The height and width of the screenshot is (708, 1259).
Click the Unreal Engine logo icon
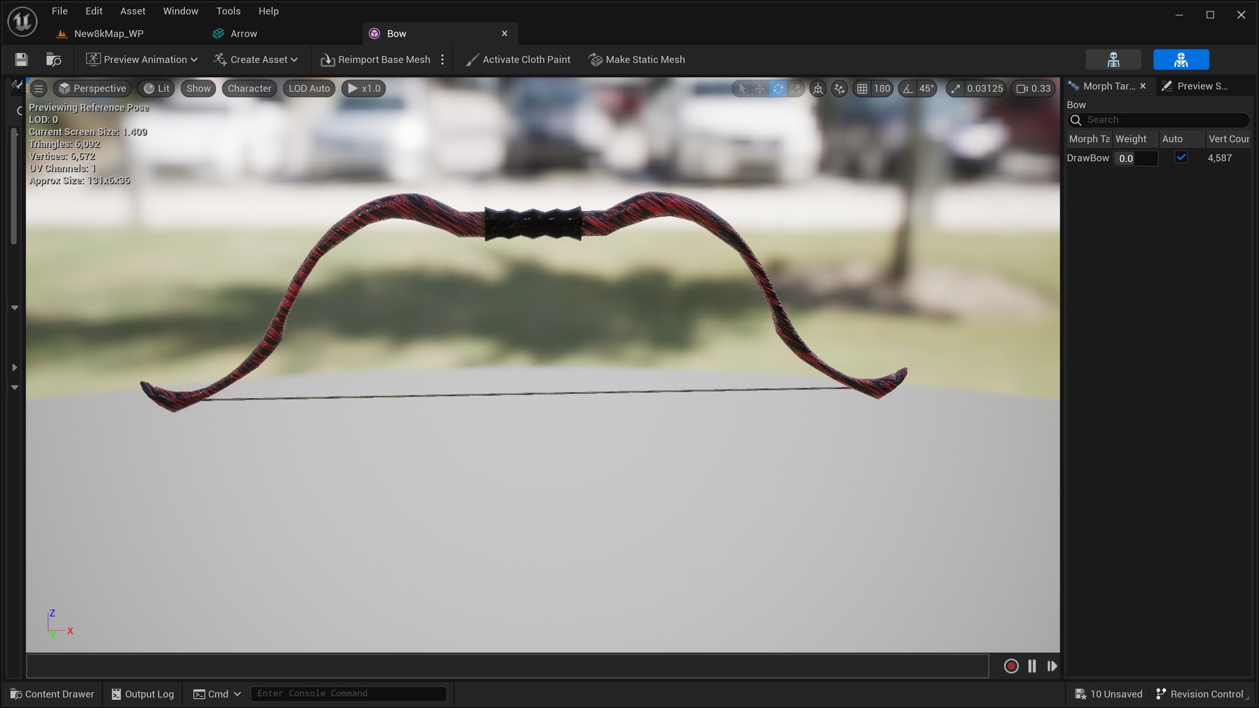pyautogui.click(x=22, y=21)
